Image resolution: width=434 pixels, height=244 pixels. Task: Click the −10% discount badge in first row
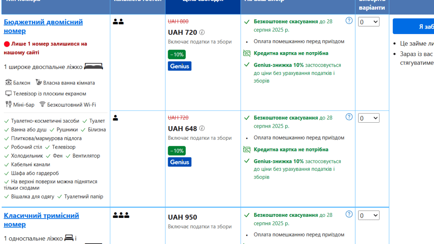coord(177,55)
